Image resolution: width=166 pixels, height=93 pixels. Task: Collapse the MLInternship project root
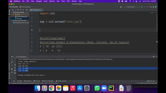[12, 12]
